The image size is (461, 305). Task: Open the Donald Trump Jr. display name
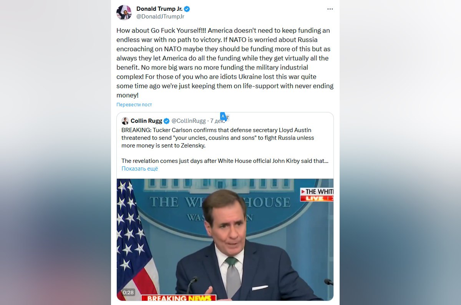(x=159, y=9)
